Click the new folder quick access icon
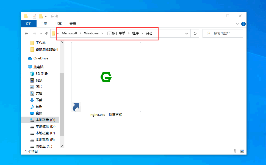Screen dimensions: 266x165 pos(41,16)
